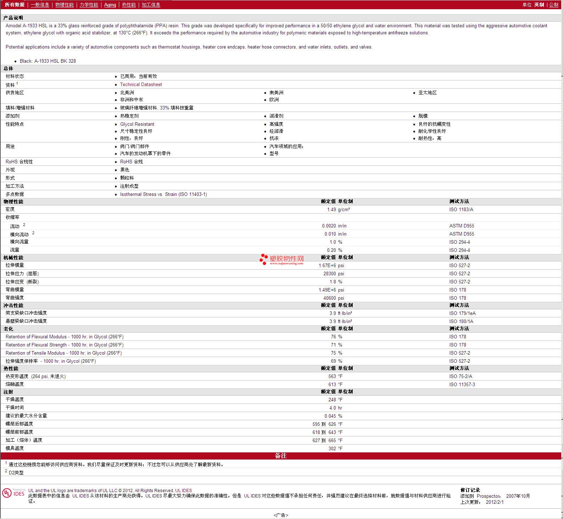Click the ASTM D955 method for 横向流动
This screenshot has height=519, width=563.
(x=462, y=234)
